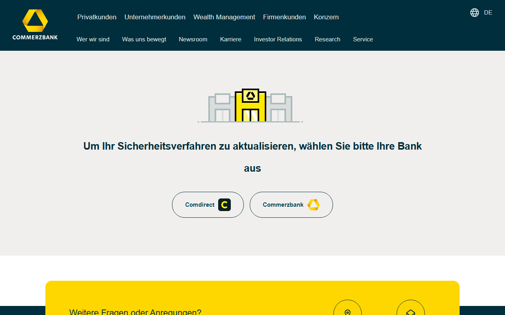Choose the Commerzbank bank button
The height and width of the screenshot is (315, 505).
[x=291, y=205]
